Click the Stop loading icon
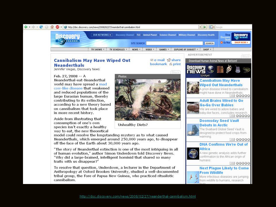276x207 pixels. (x=47, y=27)
